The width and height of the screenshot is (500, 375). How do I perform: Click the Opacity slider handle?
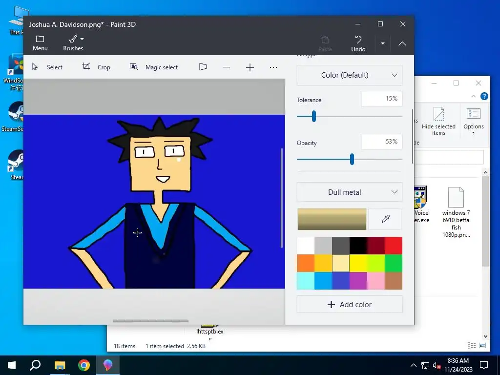(352, 159)
